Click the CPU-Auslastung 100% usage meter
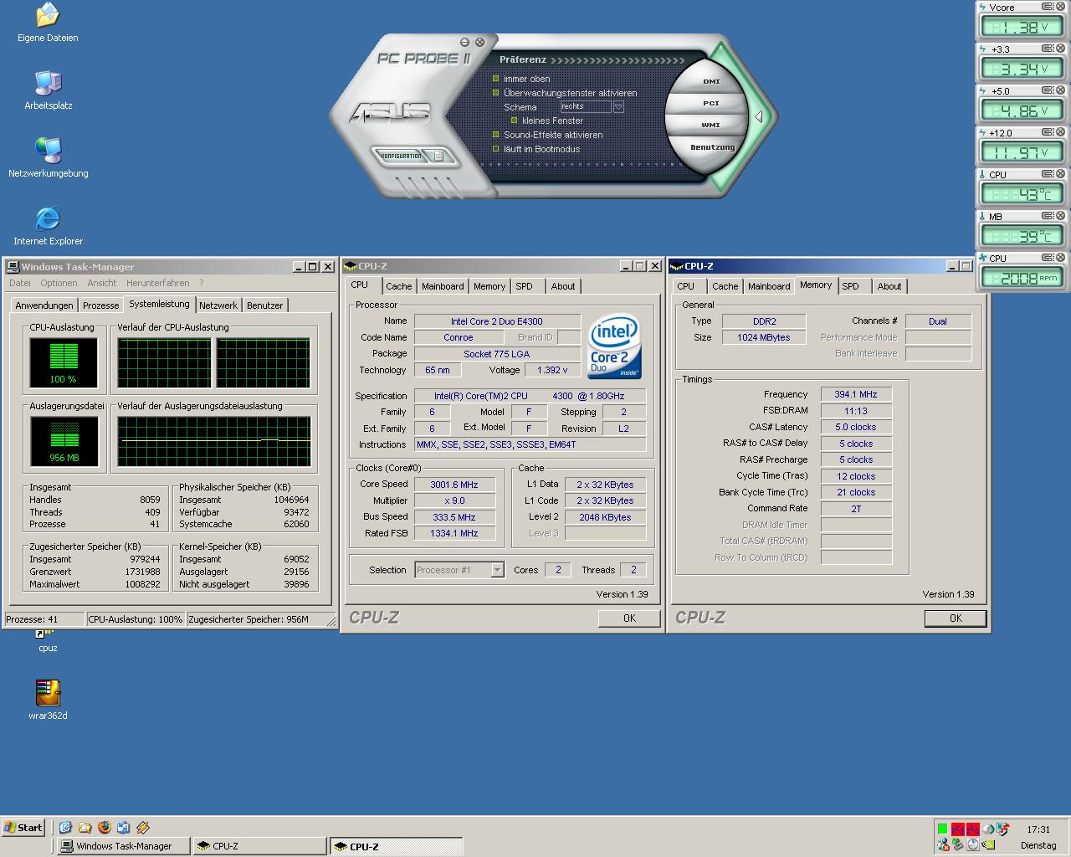This screenshot has height=857, width=1071. point(63,362)
